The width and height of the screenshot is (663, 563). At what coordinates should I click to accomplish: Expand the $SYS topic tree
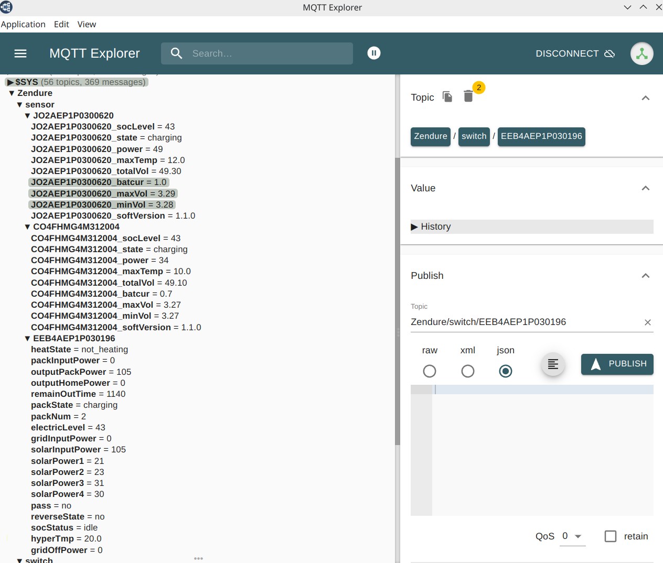pos(10,82)
